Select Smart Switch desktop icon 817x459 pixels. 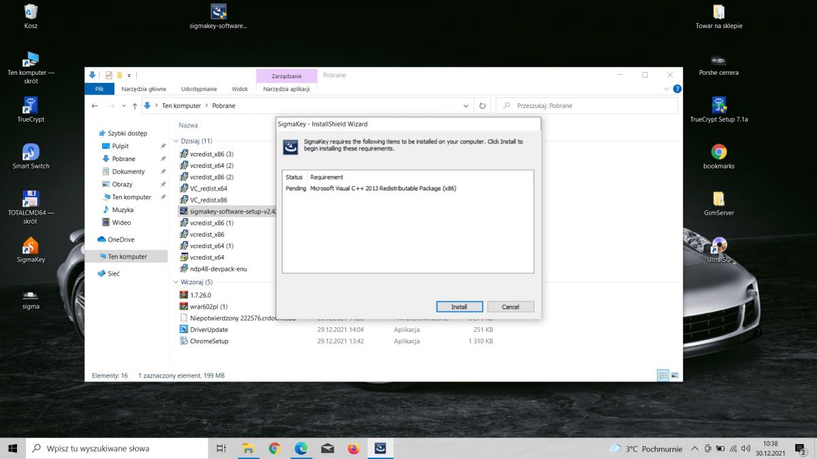click(x=31, y=156)
